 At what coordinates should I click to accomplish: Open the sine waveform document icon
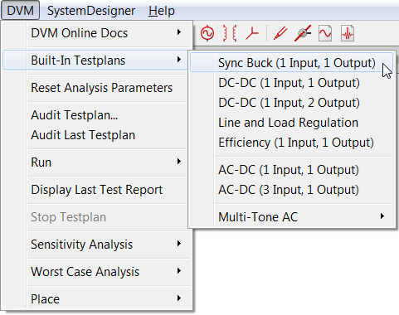[325, 33]
